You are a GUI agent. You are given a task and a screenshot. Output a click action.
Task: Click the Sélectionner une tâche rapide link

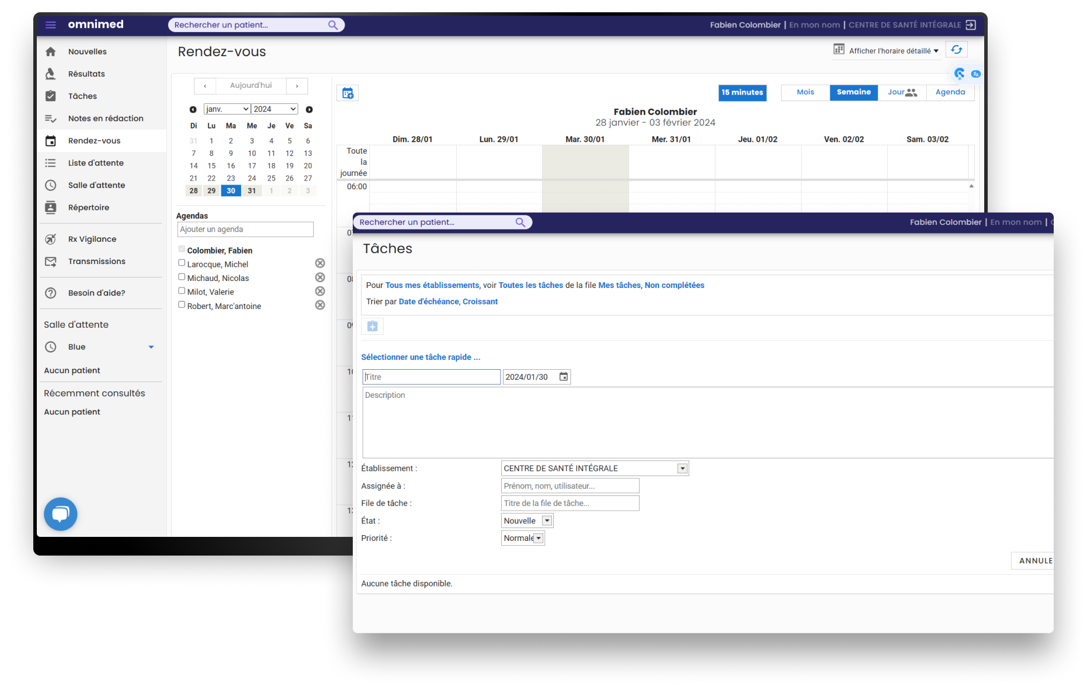pyautogui.click(x=421, y=357)
